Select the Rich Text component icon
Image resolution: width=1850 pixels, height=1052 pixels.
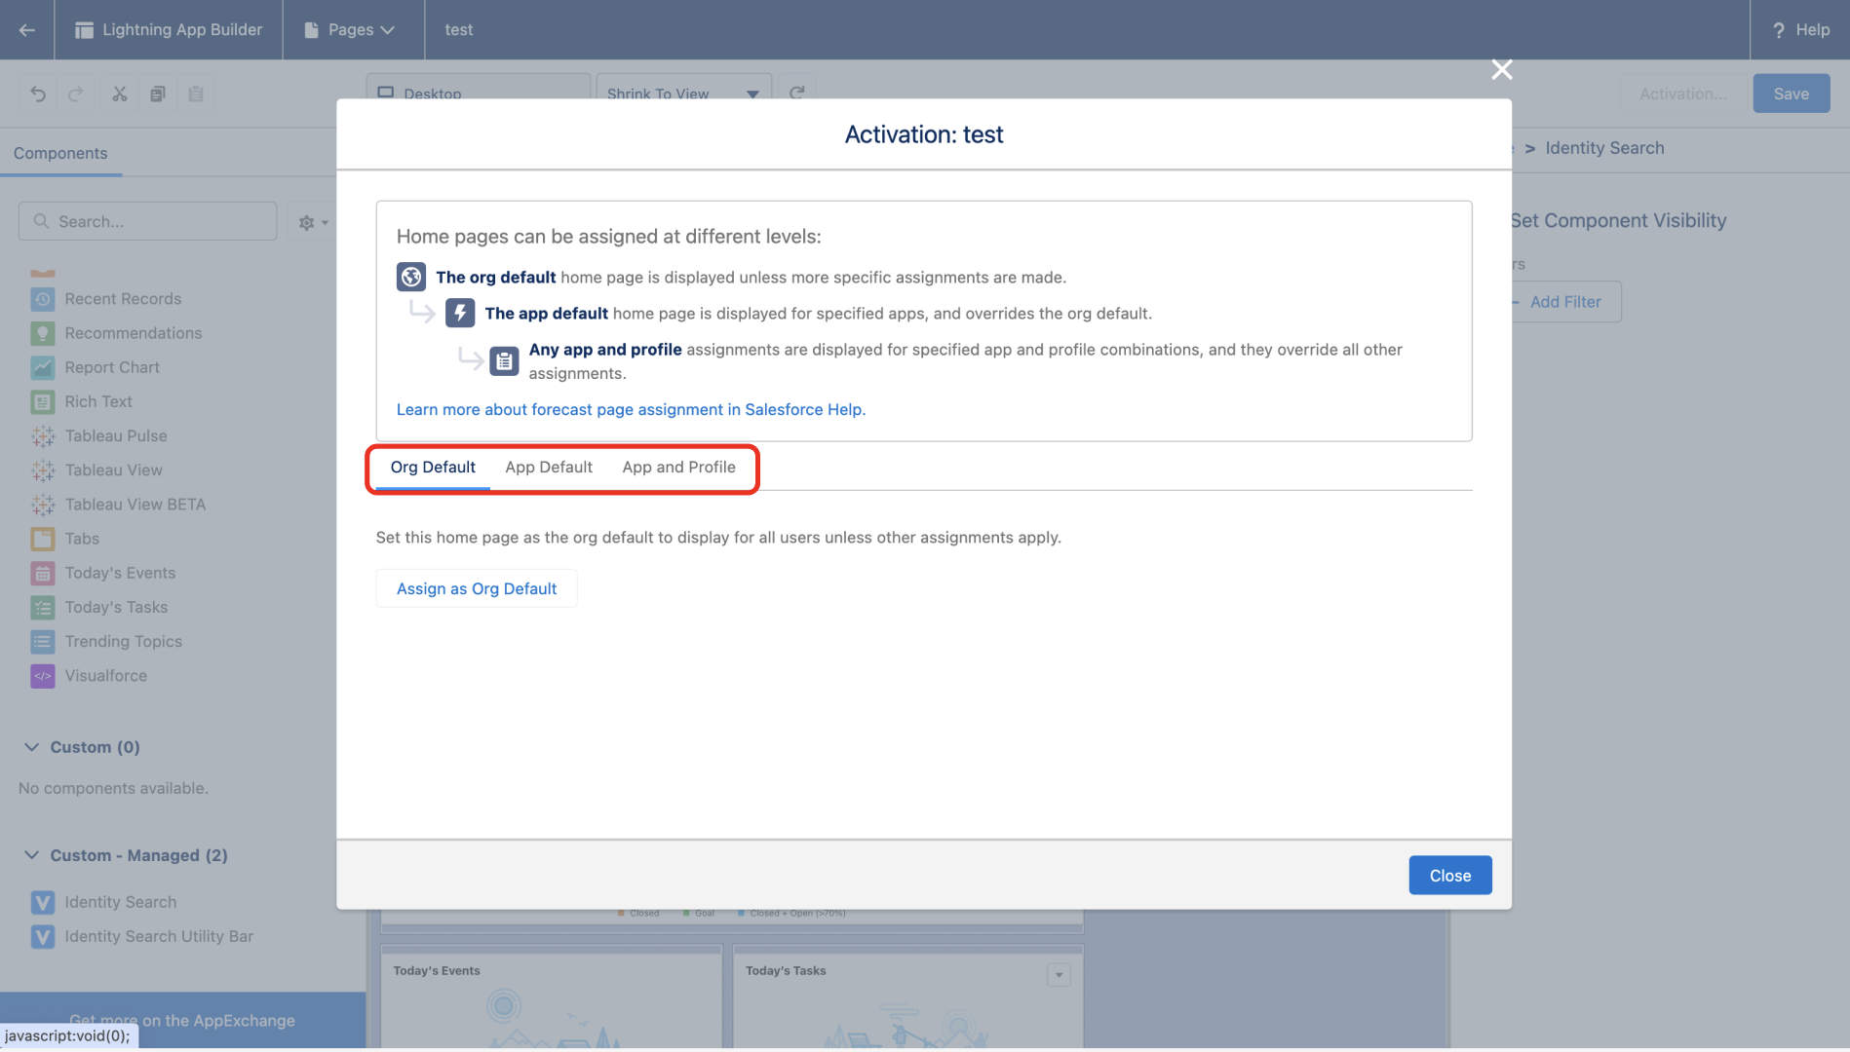43,401
